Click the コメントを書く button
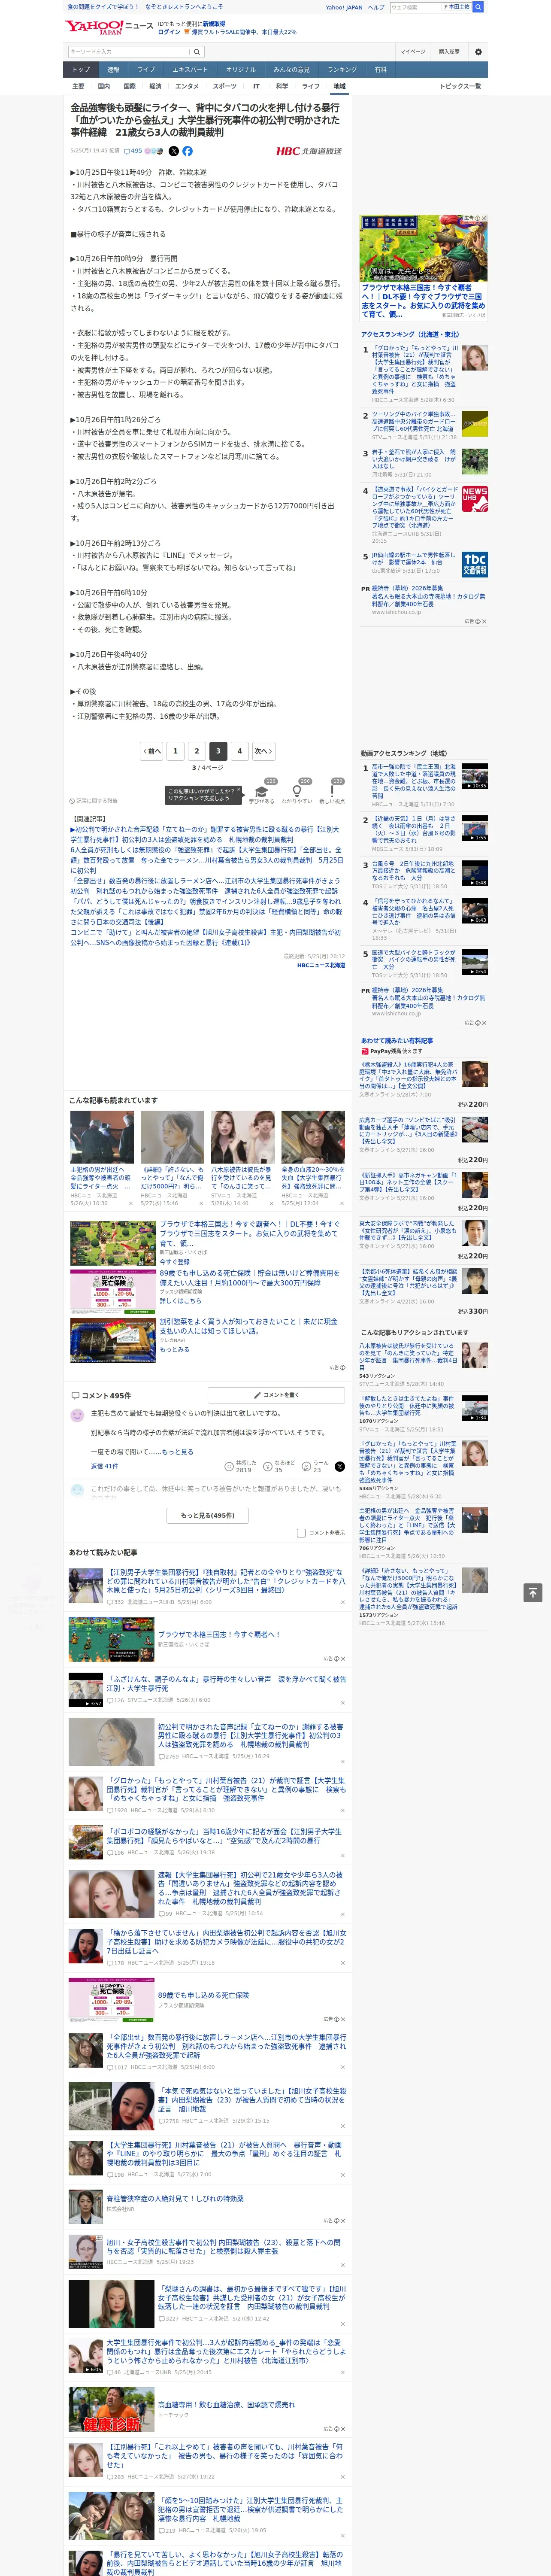 [277, 1394]
